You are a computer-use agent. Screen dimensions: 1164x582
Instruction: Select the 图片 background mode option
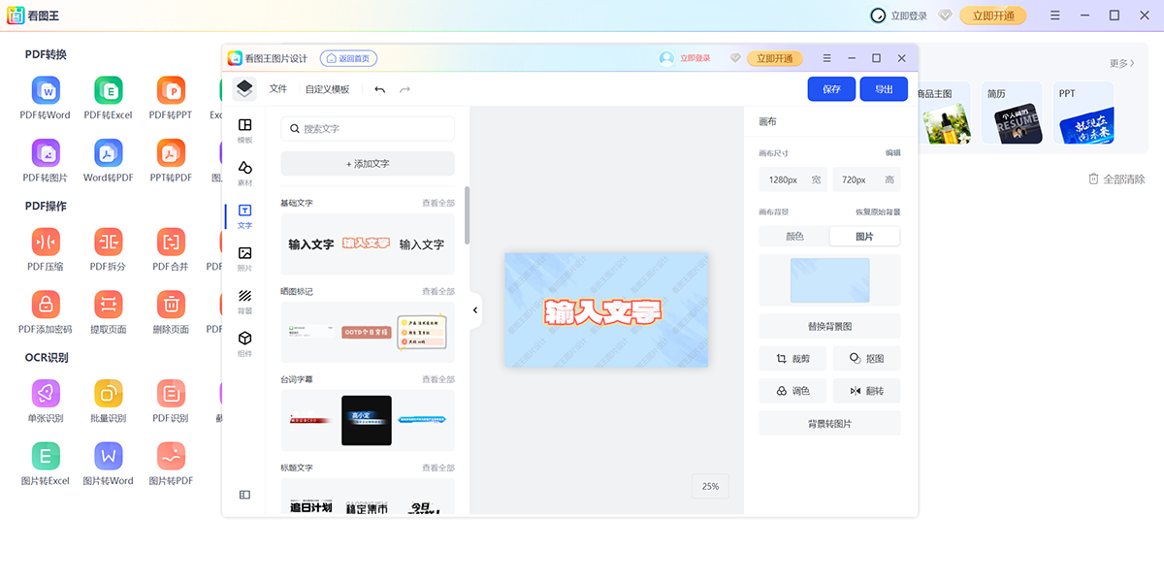[864, 235]
